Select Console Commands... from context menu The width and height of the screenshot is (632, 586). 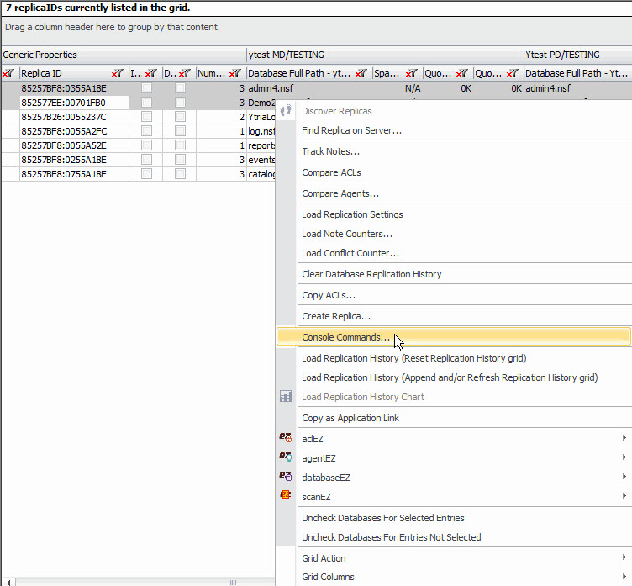pos(346,337)
